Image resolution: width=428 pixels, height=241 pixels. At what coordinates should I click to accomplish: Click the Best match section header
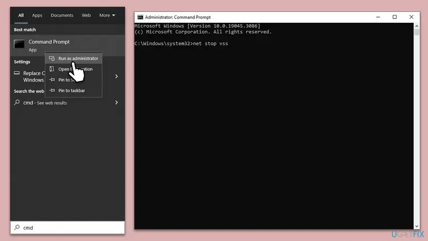point(25,29)
